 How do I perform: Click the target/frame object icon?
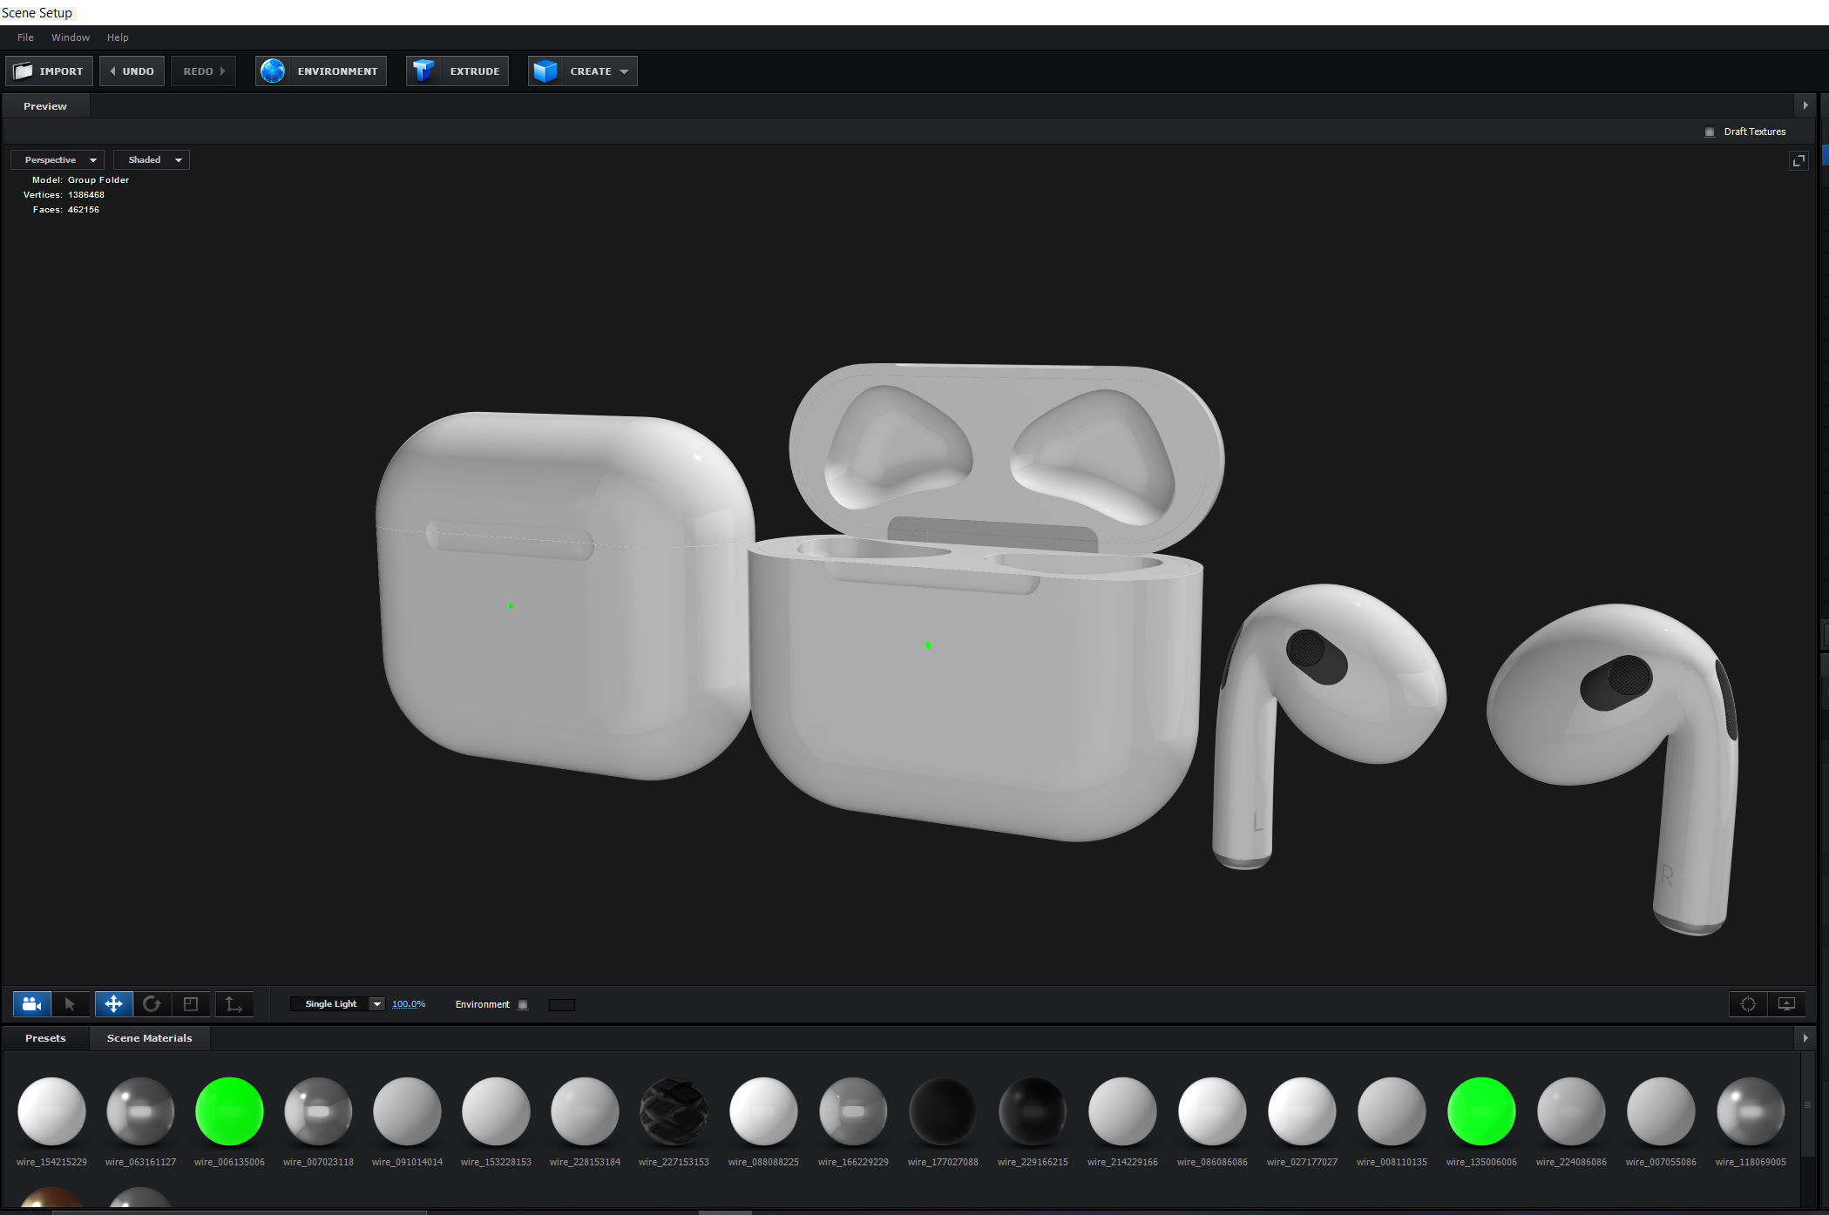[1748, 1004]
